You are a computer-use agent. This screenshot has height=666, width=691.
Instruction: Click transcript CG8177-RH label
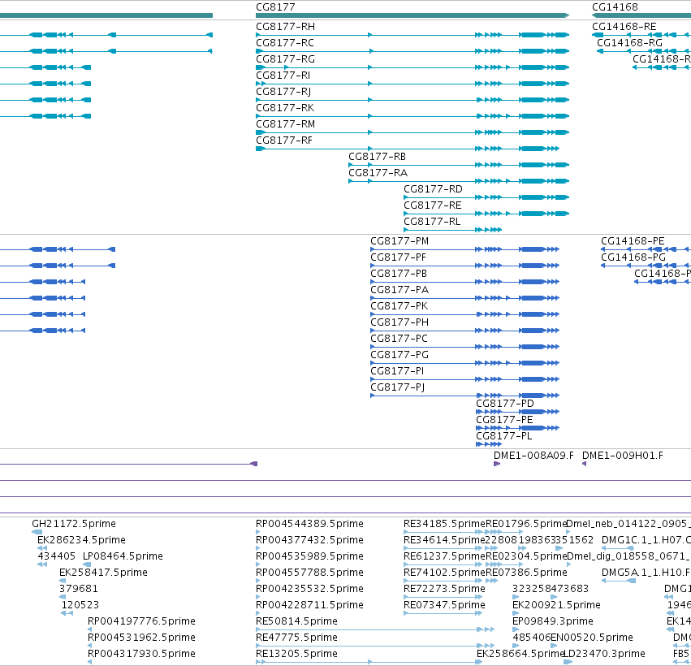click(x=285, y=27)
